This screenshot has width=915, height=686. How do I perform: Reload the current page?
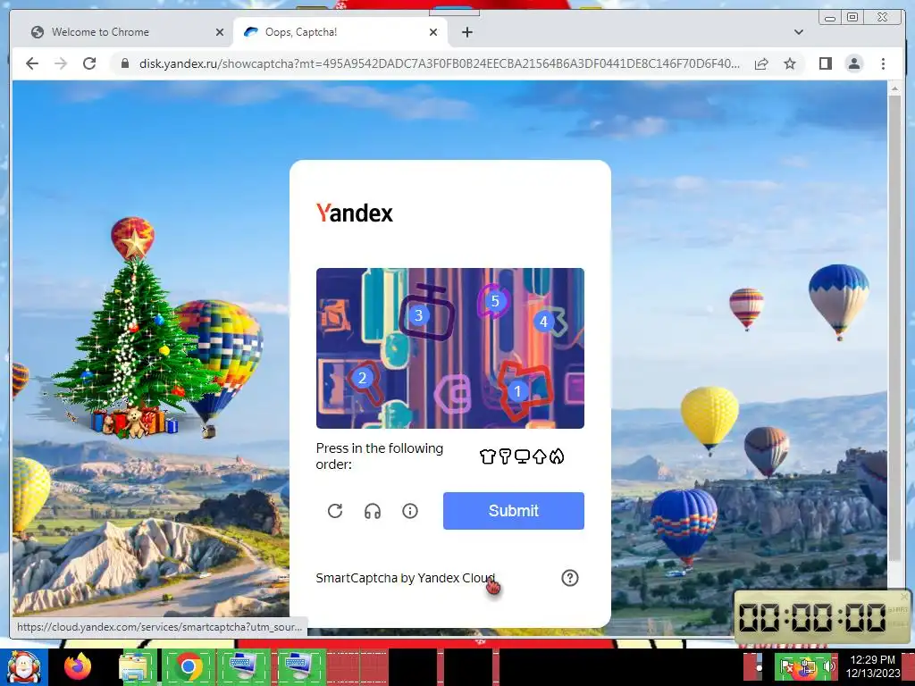click(x=89, y=63)
